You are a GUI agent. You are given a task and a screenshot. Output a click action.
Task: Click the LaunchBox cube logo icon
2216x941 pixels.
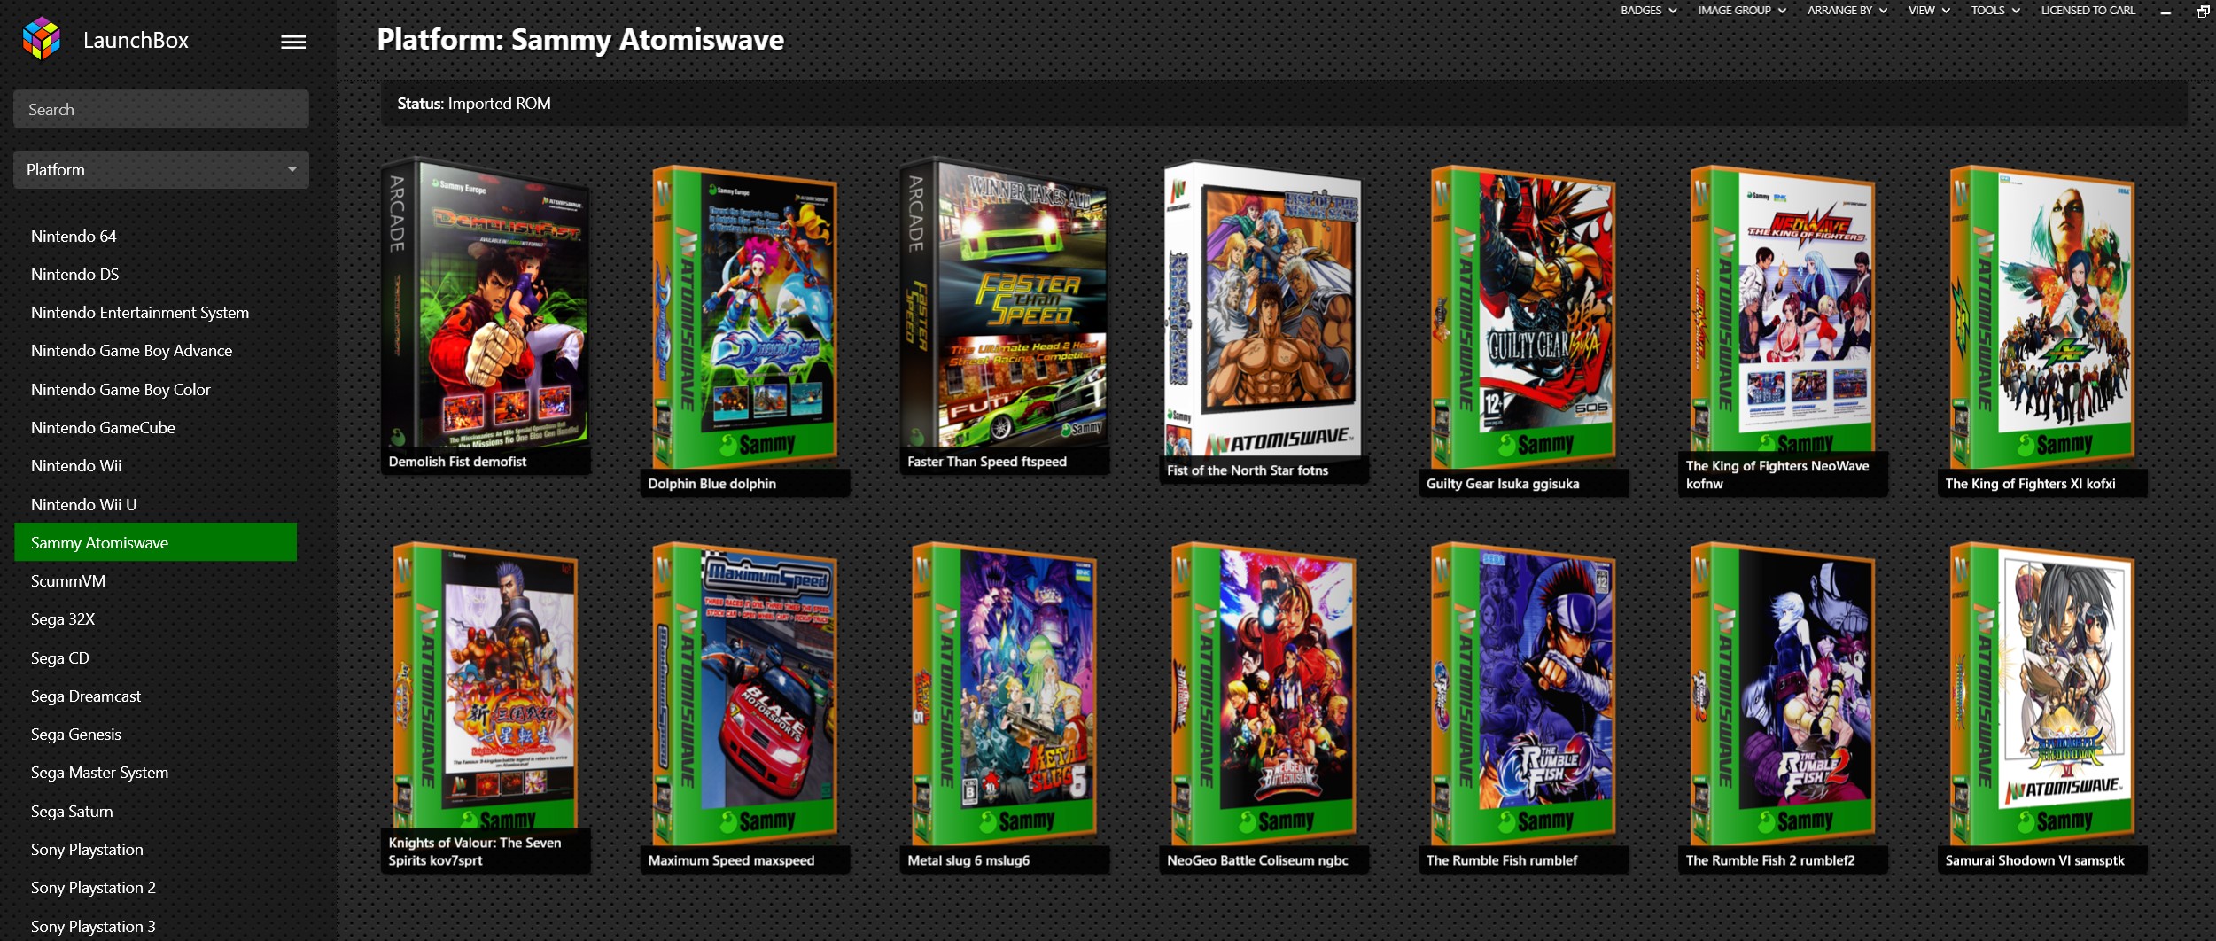[x=41, y=39]
